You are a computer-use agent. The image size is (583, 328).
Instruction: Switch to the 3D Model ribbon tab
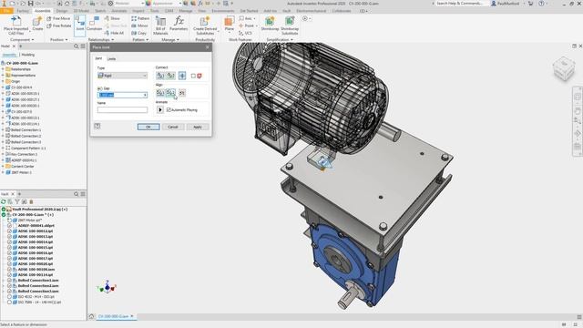tap(81, 11)
